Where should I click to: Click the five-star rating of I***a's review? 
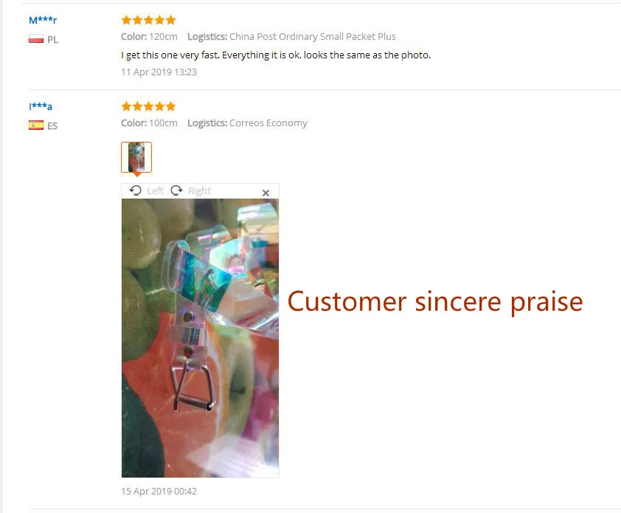click(148, 106)
